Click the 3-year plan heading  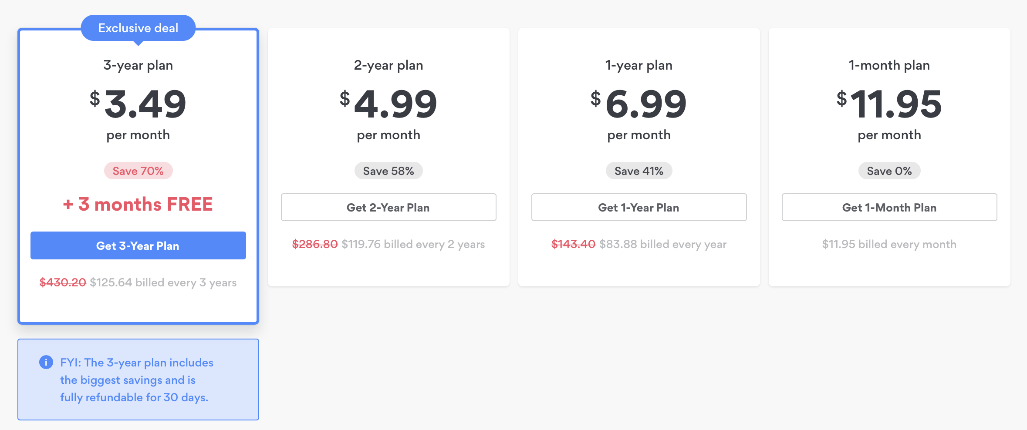tap(138, 65)
